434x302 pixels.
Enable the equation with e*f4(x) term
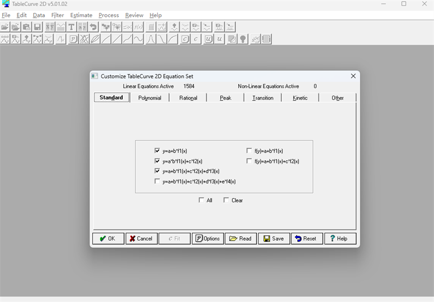[157, 181]
